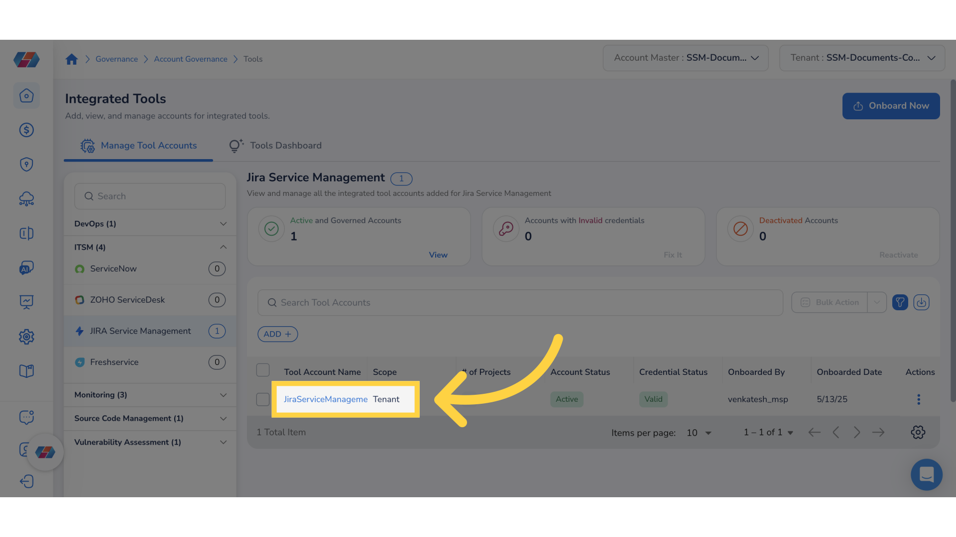
Task: Click the product logo in top-left corner
Action: [x=26, y=60]
